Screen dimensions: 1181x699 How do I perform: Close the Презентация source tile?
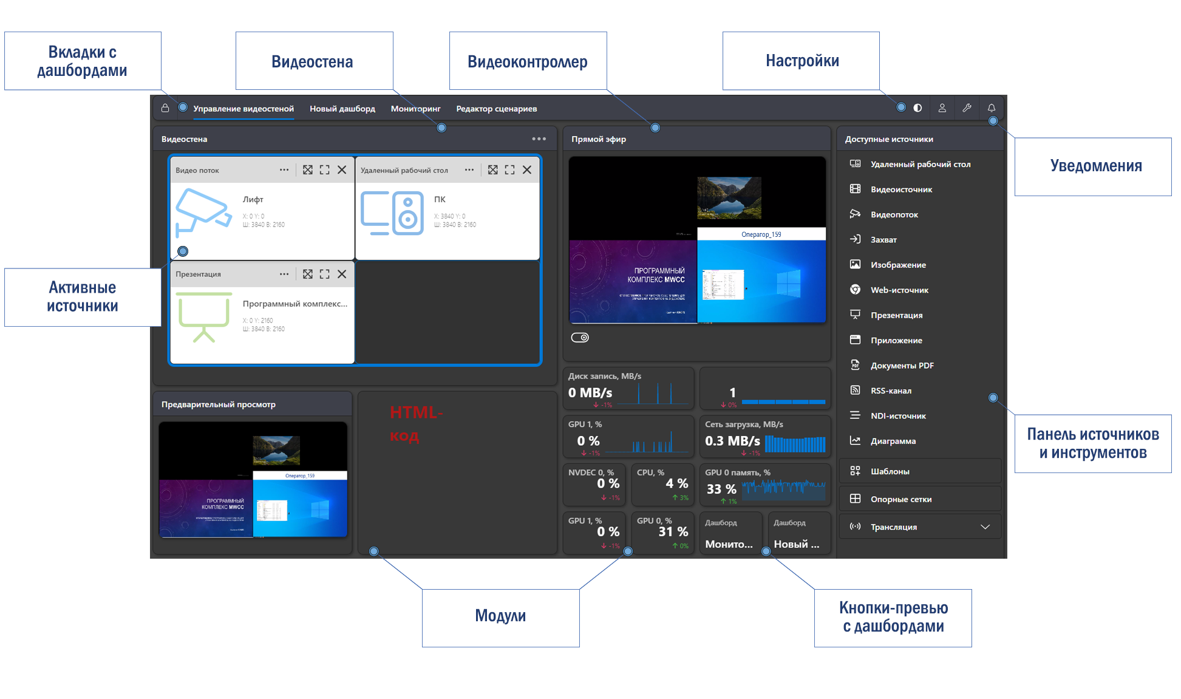click(x=342, y=274)
